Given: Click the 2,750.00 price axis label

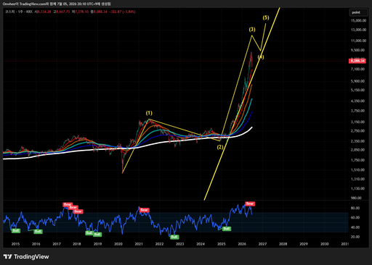Looking at the screenshot, I should (x=357, y=131).
